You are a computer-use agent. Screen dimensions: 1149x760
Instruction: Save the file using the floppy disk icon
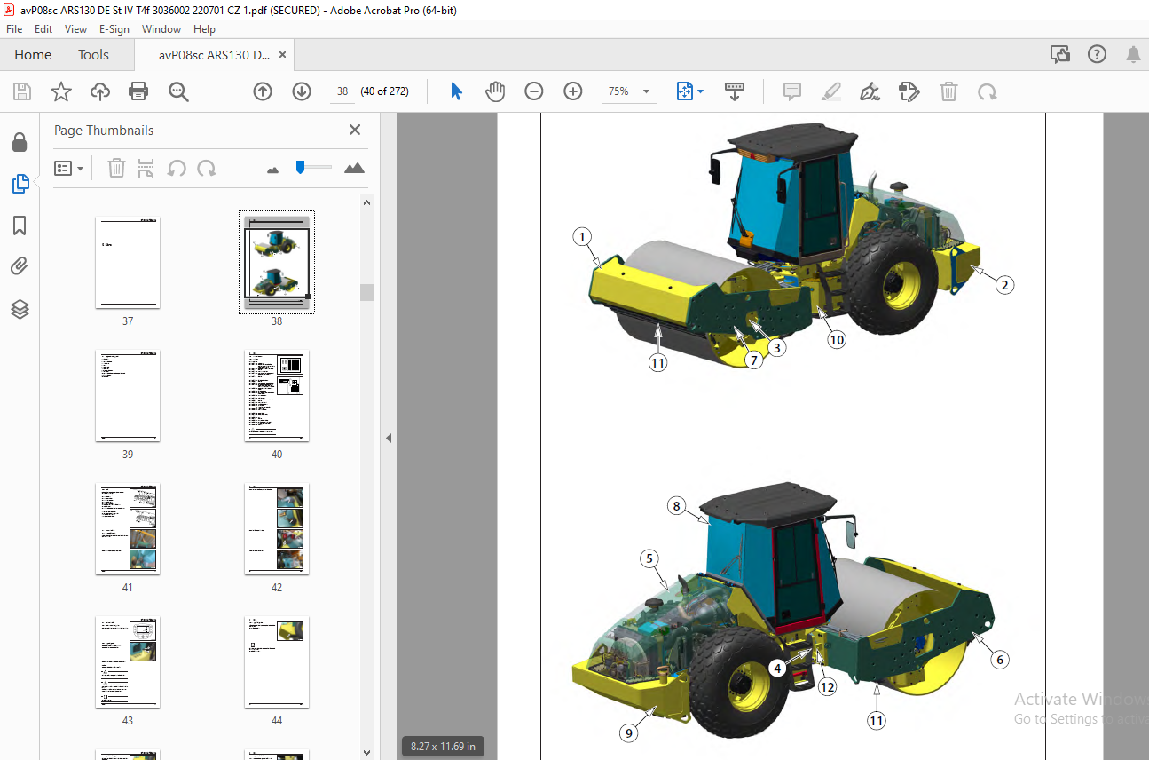22,91
